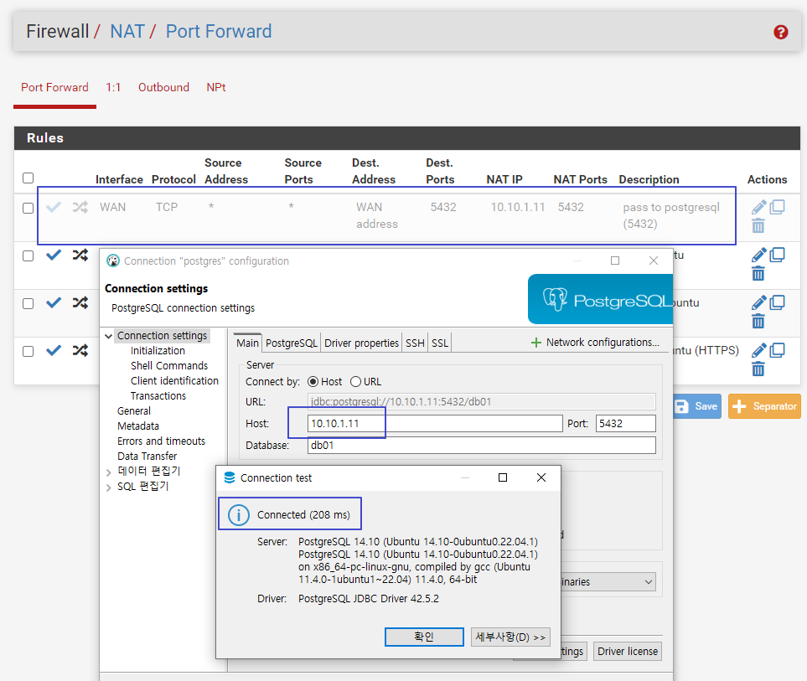The height and width of the screenshot is (681, 807).
Task: Click the Driver license button
Action: [628, 651]
